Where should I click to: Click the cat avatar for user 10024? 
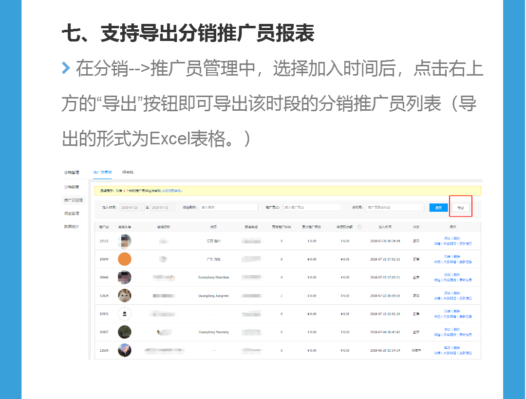[x=125, y=296]
